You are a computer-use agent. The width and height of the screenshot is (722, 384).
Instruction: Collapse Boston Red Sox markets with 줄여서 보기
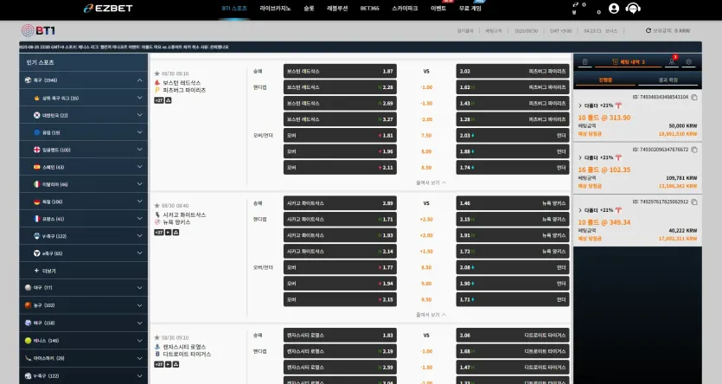click(431, 182)
